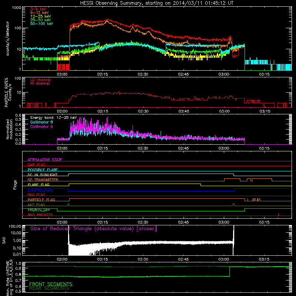Select the red '3-6 keV' legend label
Viewport: 296px width, 296px height.
38,9
